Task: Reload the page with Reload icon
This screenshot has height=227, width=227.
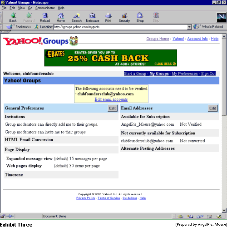Action: tap(45, 17)
